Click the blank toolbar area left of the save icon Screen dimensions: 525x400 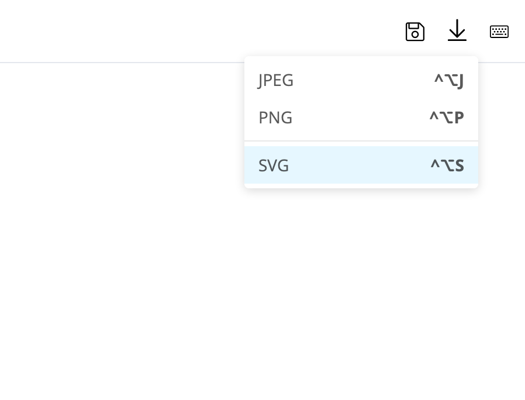pyautogui.click(x=201, y=31)
